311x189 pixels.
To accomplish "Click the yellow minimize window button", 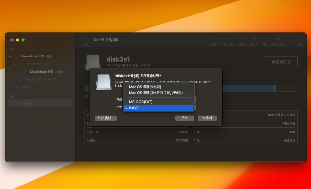I will 17,40.
